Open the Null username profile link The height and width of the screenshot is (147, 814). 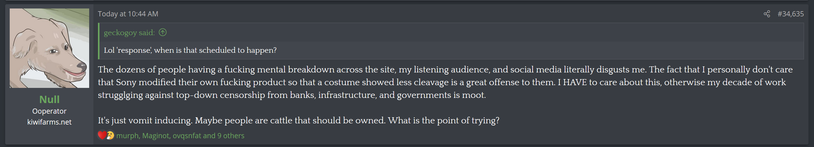tap(49, 99)
